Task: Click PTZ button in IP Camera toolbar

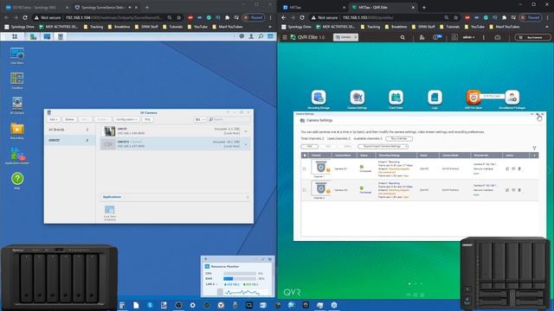Action: click(147, 119)
